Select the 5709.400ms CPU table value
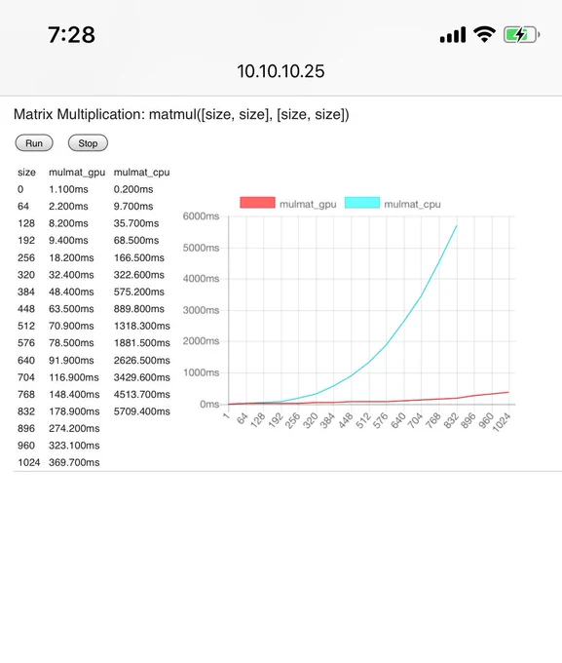Screen dimensions: 562x663 click(x=141, y=411)
